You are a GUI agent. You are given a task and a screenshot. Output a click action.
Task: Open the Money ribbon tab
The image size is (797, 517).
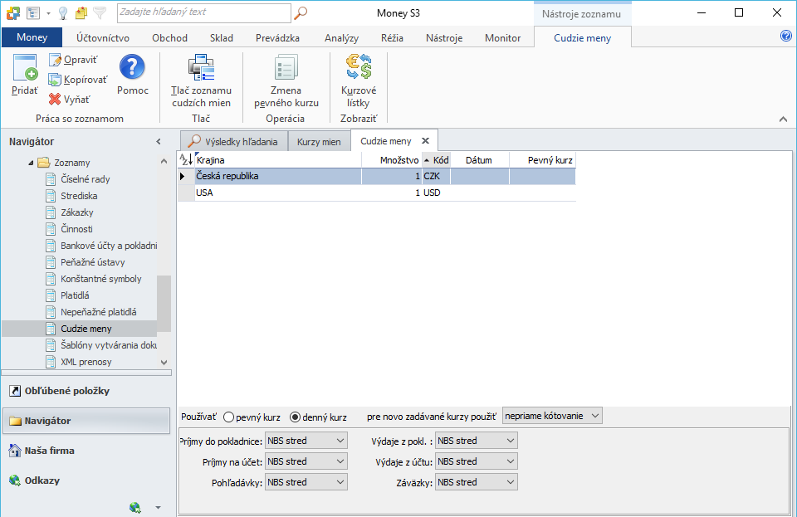coord(32,37)
